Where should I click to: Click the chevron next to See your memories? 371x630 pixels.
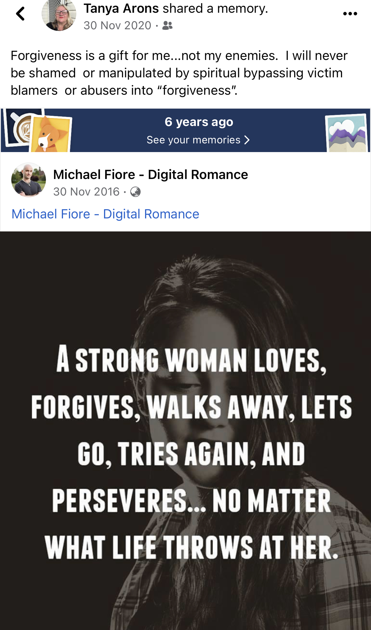pos(247,140)
